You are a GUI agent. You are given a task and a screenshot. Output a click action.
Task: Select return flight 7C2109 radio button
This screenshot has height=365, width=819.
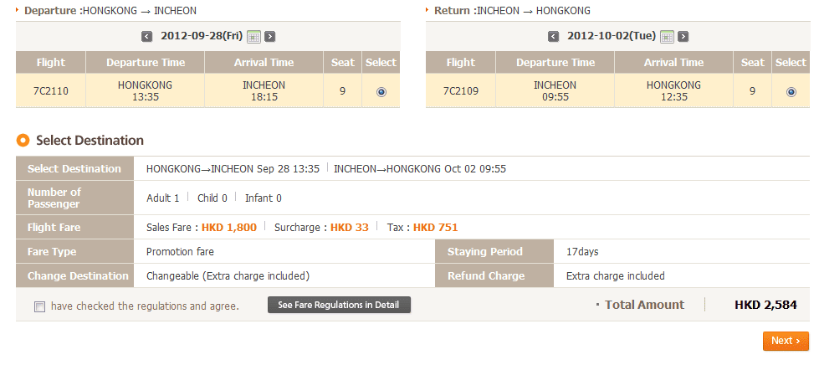coord(791,91)
